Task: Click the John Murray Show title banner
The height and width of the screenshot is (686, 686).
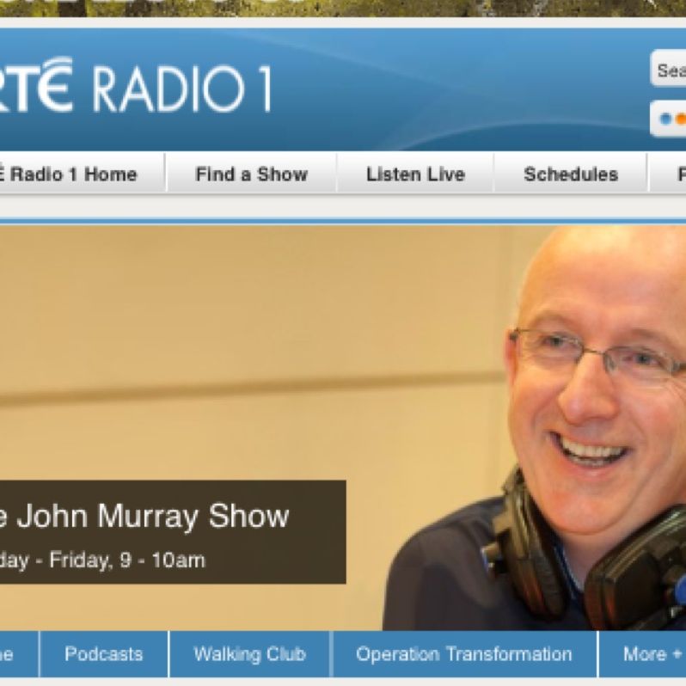Action: pos(173,532)
